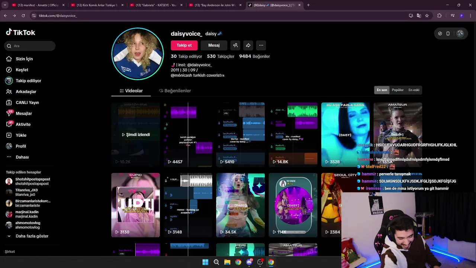Click the coin icon at top right
Screen dimensions: 476x268
[x=440, y=33]
